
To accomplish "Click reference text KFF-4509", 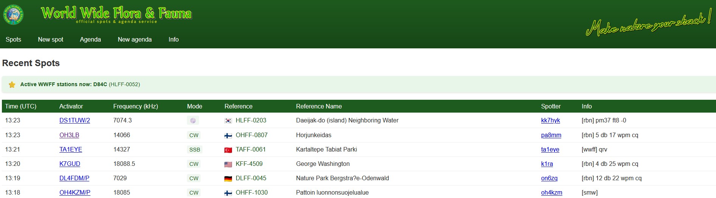I will [x=249, y=164].
